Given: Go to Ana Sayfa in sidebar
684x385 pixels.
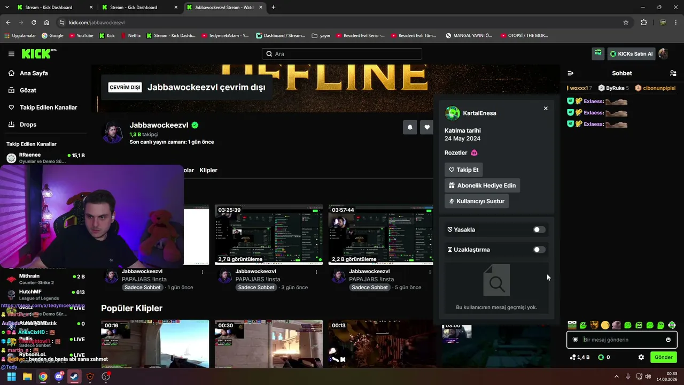Looking at the screenshot, I should 34,73.
